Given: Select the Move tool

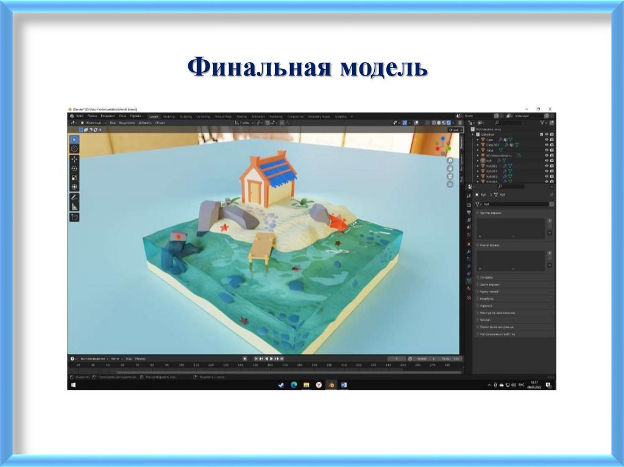Looking at the screenshot, I should point(74,159).
